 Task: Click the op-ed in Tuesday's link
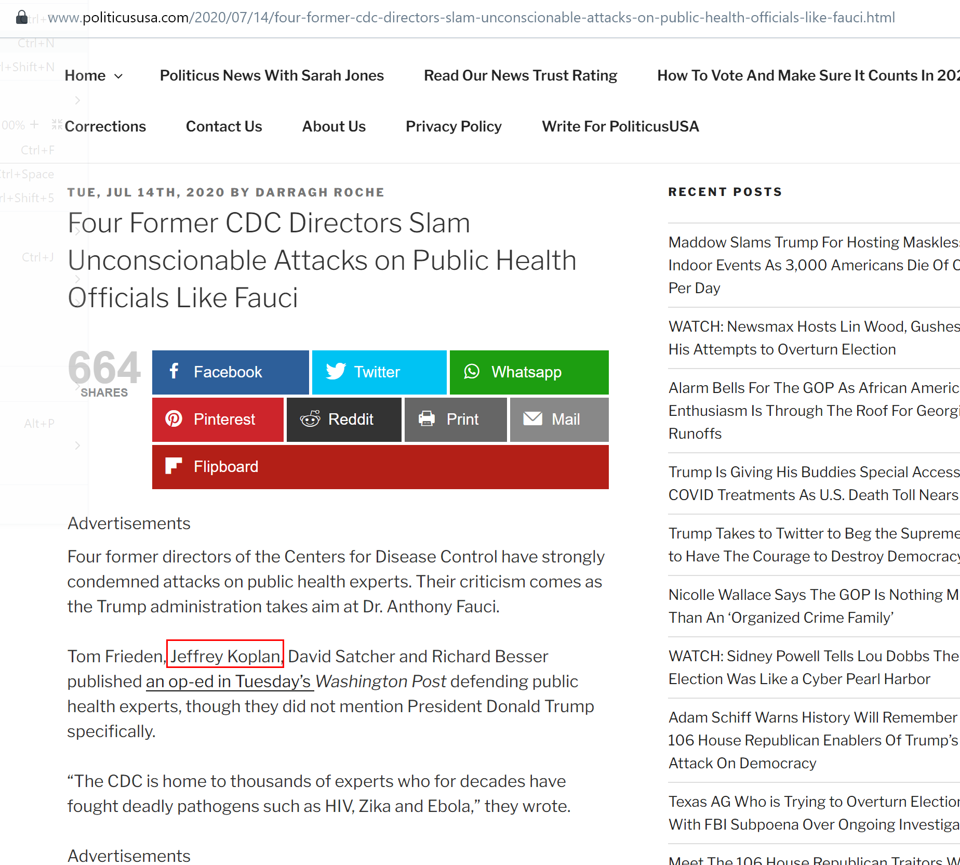point(230,681)
